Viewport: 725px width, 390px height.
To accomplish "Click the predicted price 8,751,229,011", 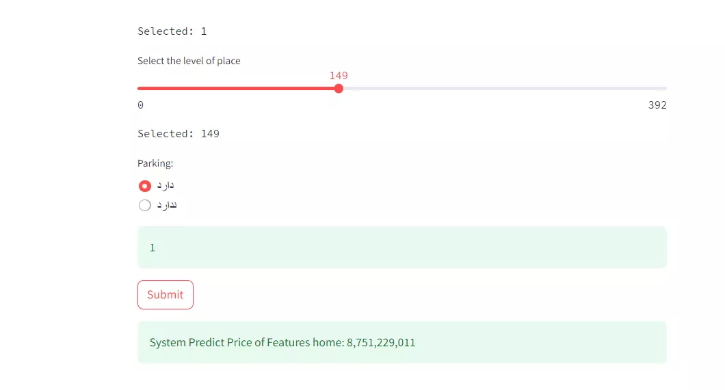I will [381, 342].
